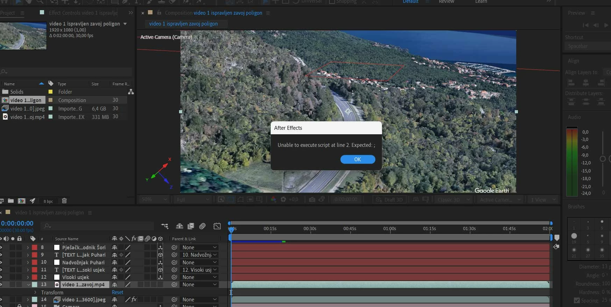Click the first Distribute Layers icon
Image resolution: width=611 pixels, height=307 pixels.
(571, 102)
